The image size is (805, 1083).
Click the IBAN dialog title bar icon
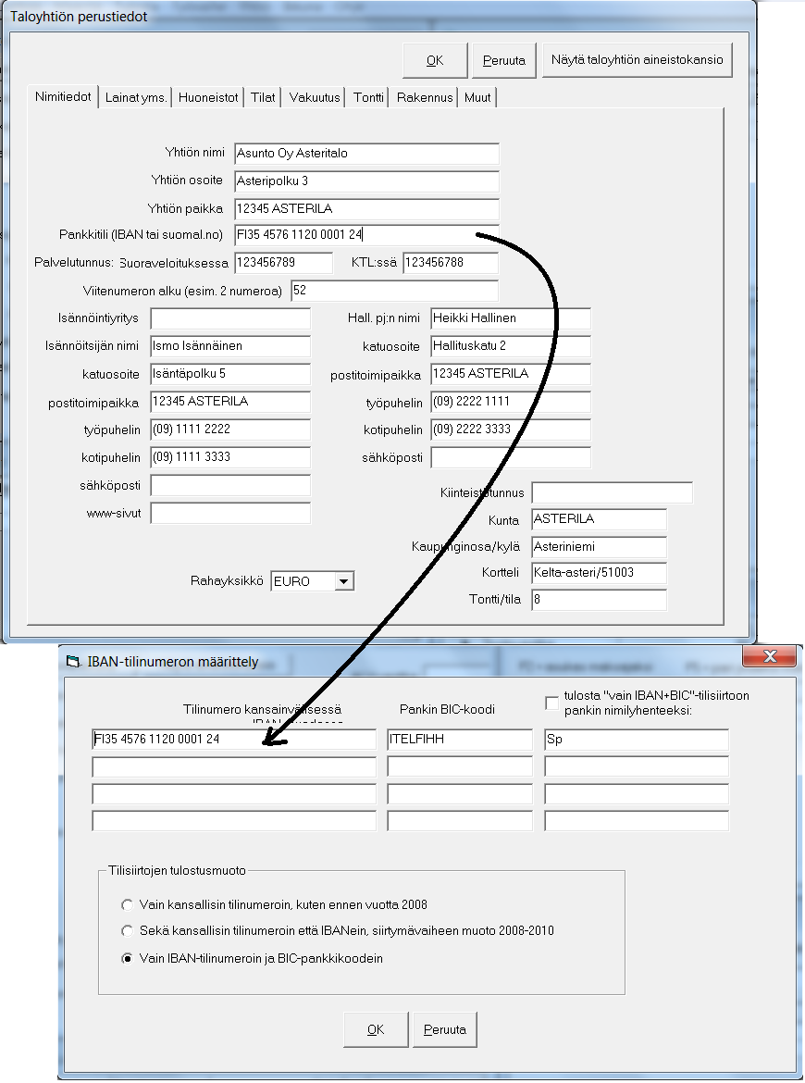73,662
